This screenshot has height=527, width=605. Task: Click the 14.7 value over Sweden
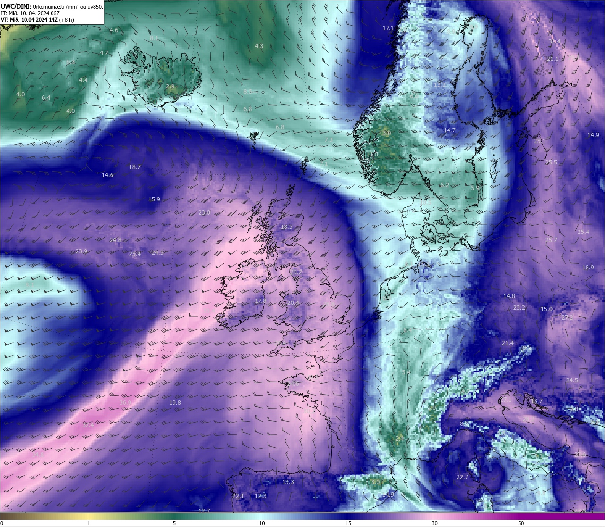coord(449,130)
